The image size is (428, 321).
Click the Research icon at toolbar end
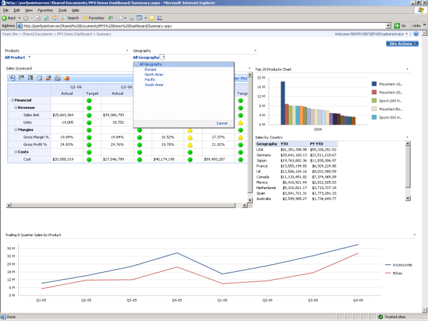pos(159,18)
